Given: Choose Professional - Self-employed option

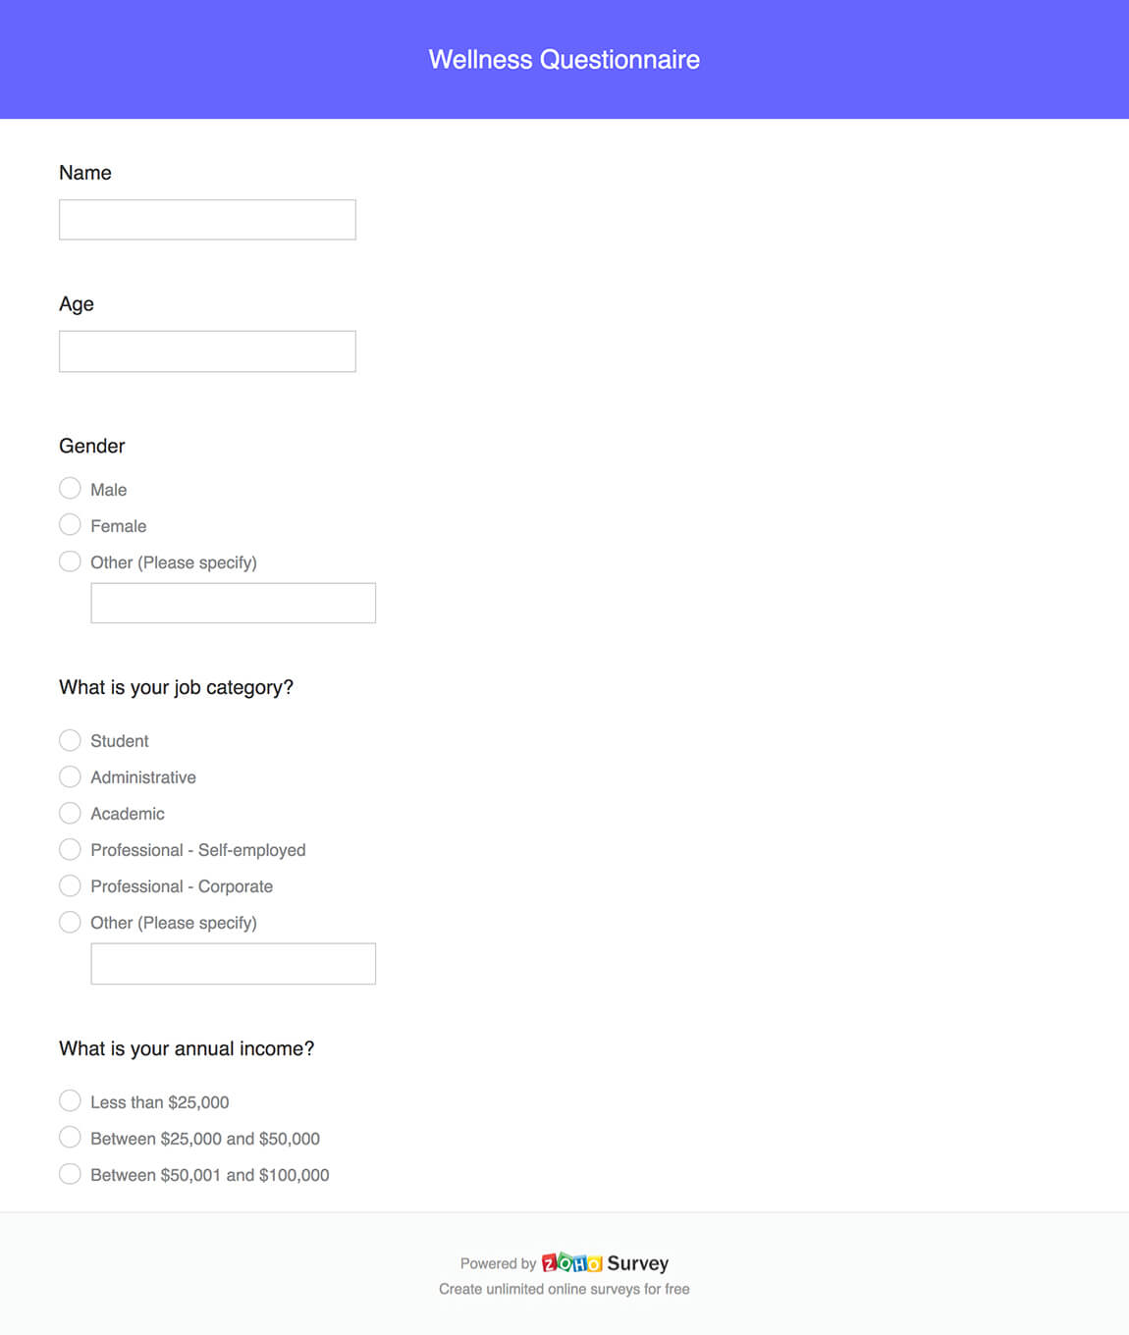Looking at the screenshot, I should coord(70,849).
